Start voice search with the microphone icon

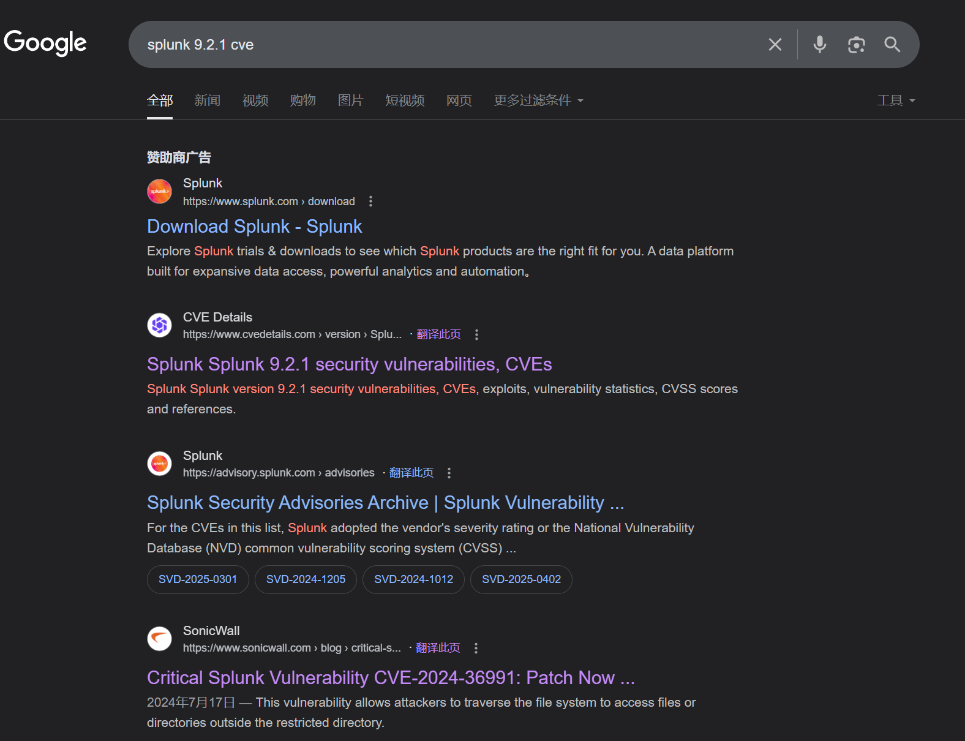coord(819,45)
